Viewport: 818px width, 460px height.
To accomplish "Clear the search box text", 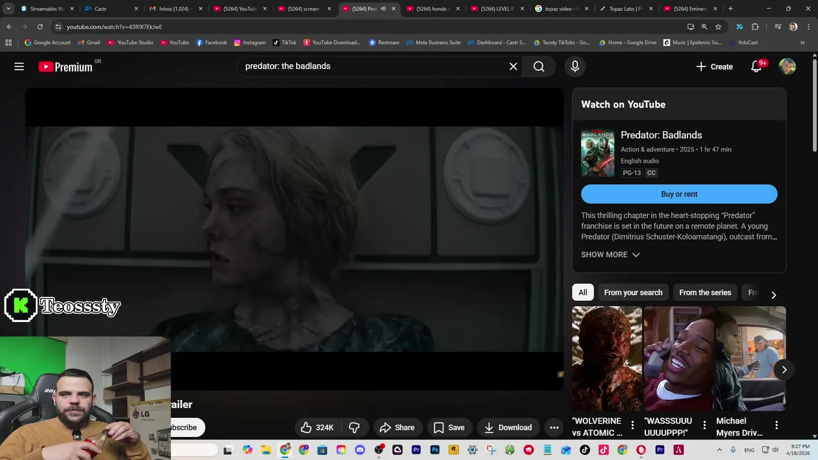I will tap(513, 66).
